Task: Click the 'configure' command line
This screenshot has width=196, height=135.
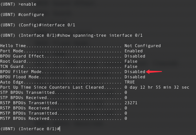Action: pyautogui.click(x=22, y=14)
